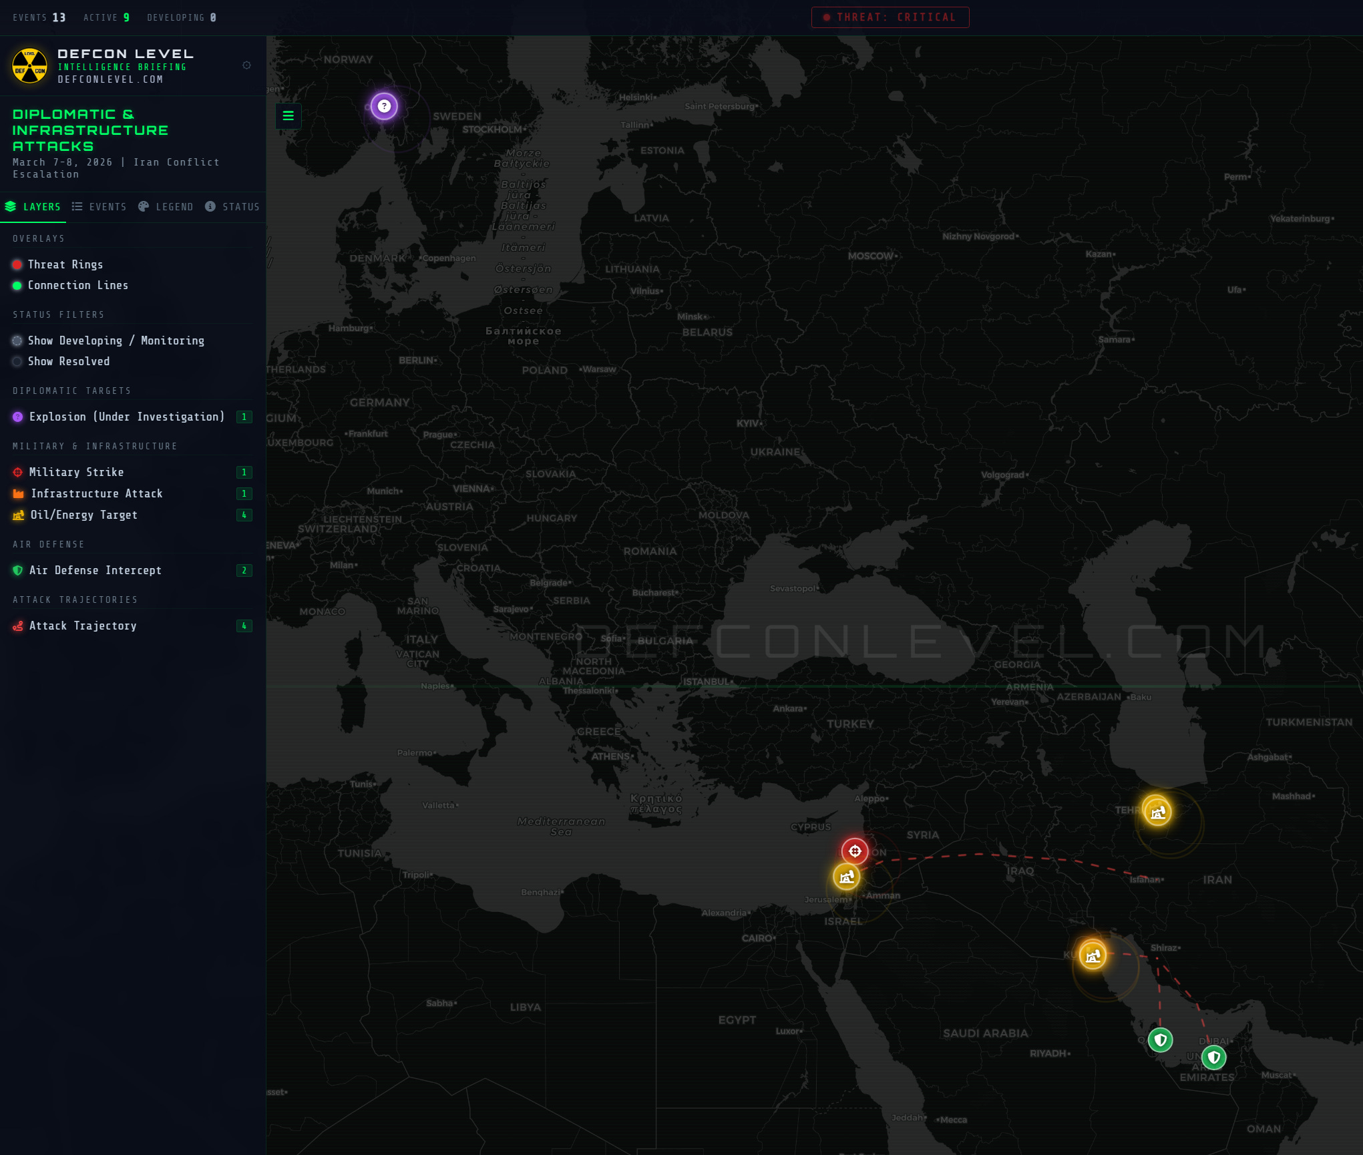Toggle the Threat Rings overlay
Screen dimensions: 1363x1155
pos(65,264)
